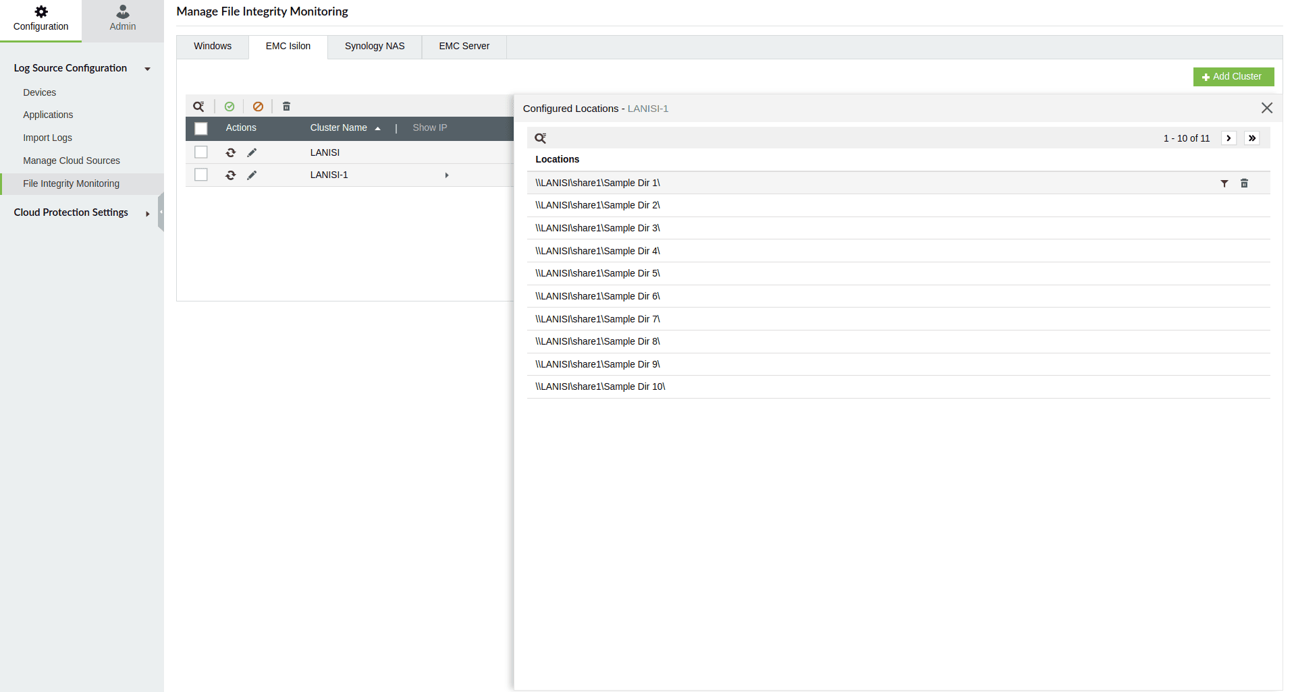The height and width of the screenshot is (692, 1294).
Task: Disable selected clusters with orange ban icon
Action: [258, 107]
